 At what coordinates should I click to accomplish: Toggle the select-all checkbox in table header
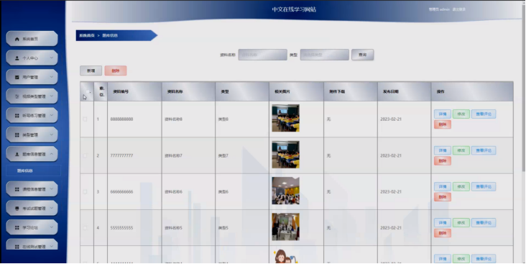(x=88, y=91)
